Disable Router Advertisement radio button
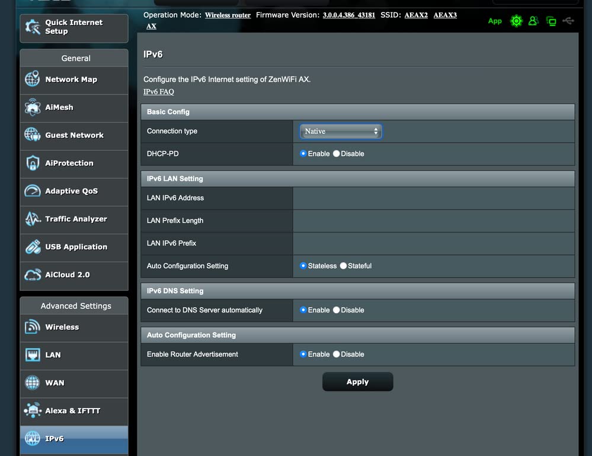The height and width of the screenshot is (456, 592). pos(337,354)
